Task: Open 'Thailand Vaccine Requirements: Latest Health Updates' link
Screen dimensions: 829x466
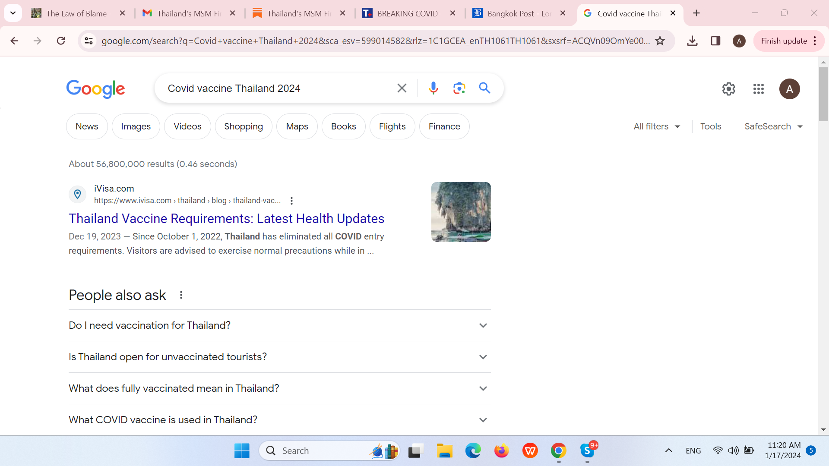Action: coord(226,219)
